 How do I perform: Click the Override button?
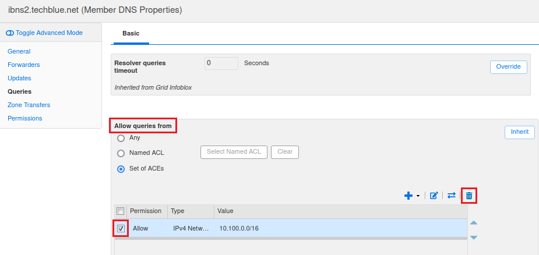point(508,67)
